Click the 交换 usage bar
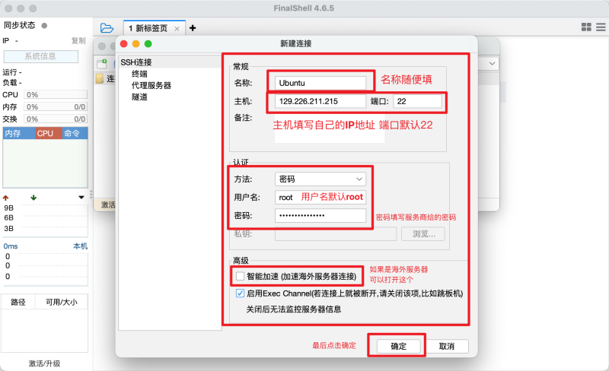This screenshot has height=371, width=609. pos(56,119)
